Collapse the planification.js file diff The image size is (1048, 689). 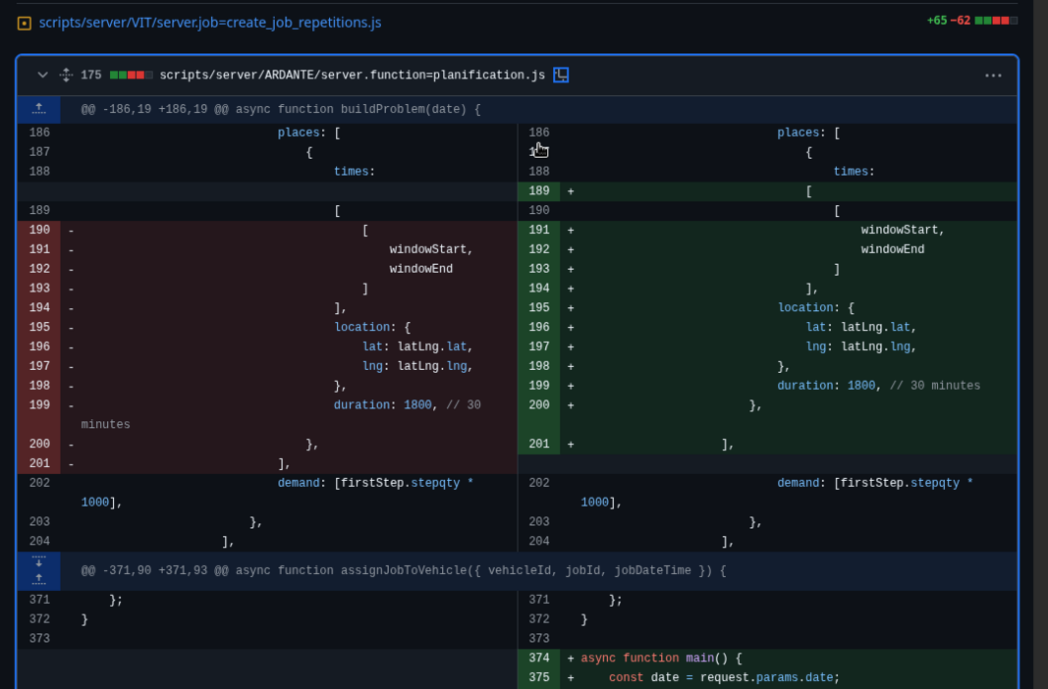coord(42,75)
